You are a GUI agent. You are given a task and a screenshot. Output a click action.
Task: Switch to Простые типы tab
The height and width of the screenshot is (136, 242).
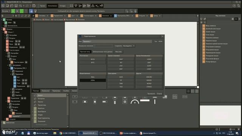(x=85, y=52)
